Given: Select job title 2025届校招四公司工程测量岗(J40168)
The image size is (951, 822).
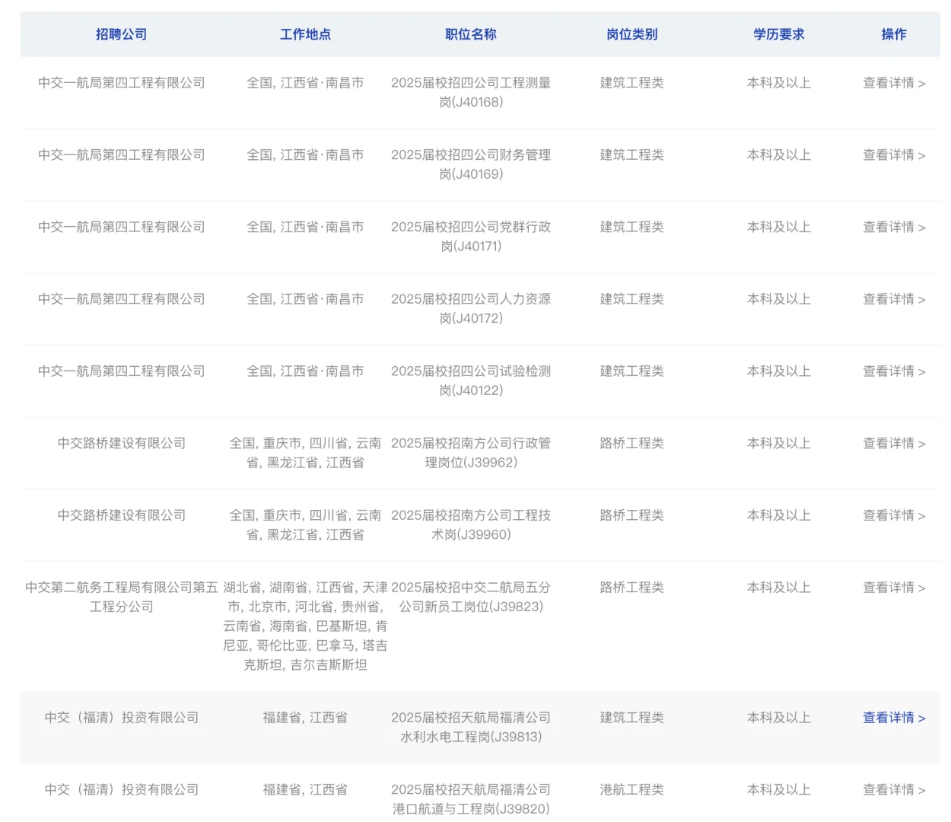Looking at the screenshot, I should [x=471, y=92].
